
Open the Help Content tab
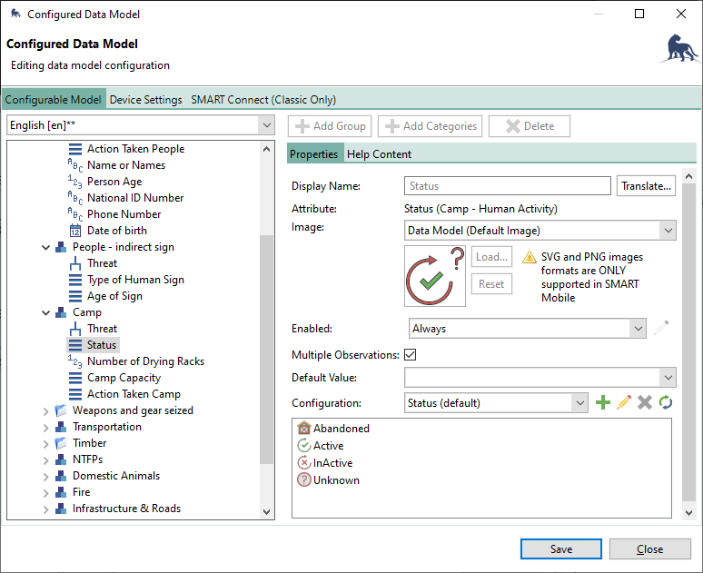(x=379, y=154)
